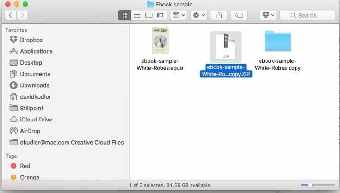Open the Arrange items dropdown
The image size is (340, 193).
[x=179, y=15]
